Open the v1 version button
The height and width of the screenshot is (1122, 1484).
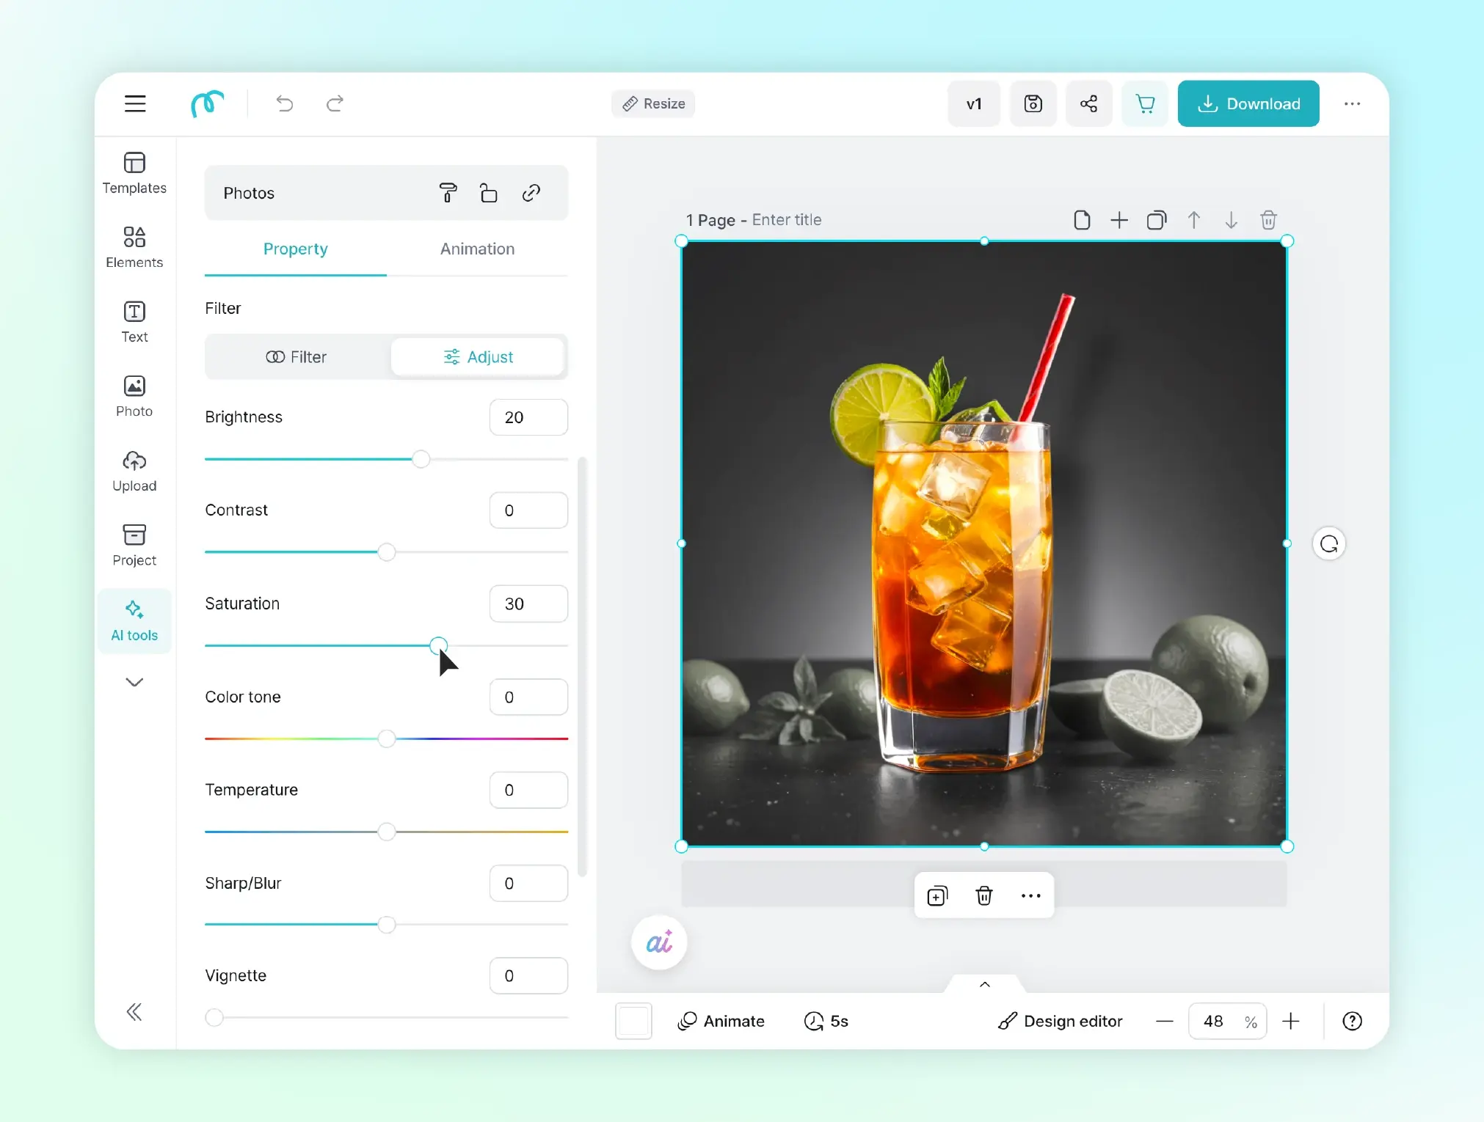click(974, 103)
